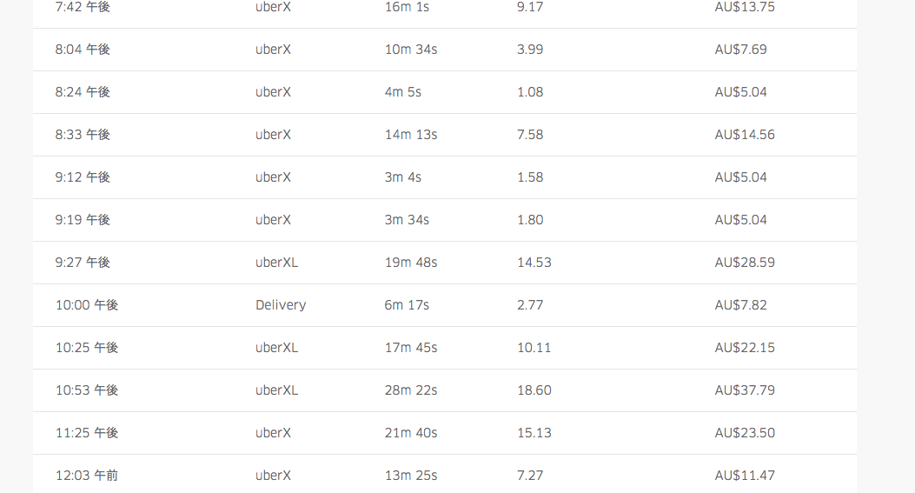The image size is (915, 493).
Task: Click the 28m 22s duration cell
Action: tap(411, 390)
